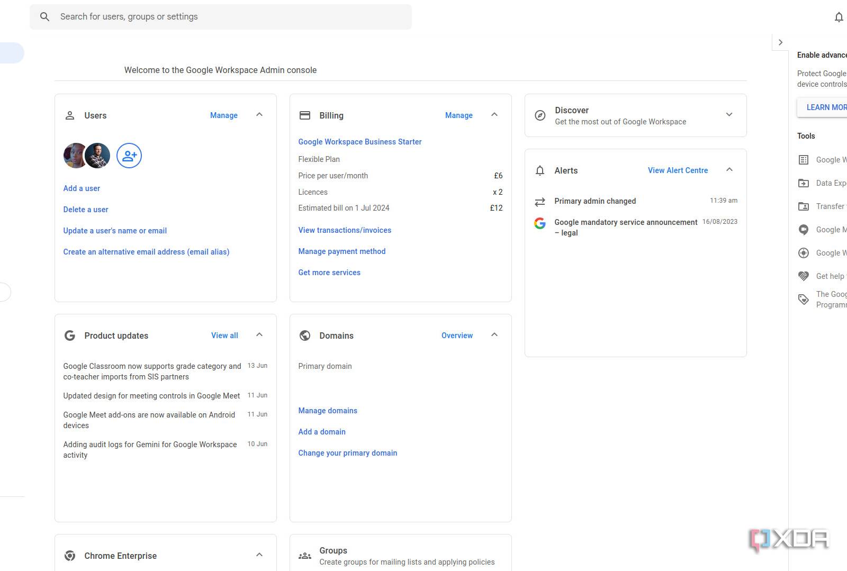The image size is (847, 571).
Task: Click the Groups people icon
Action: click(x=305, y=556)
